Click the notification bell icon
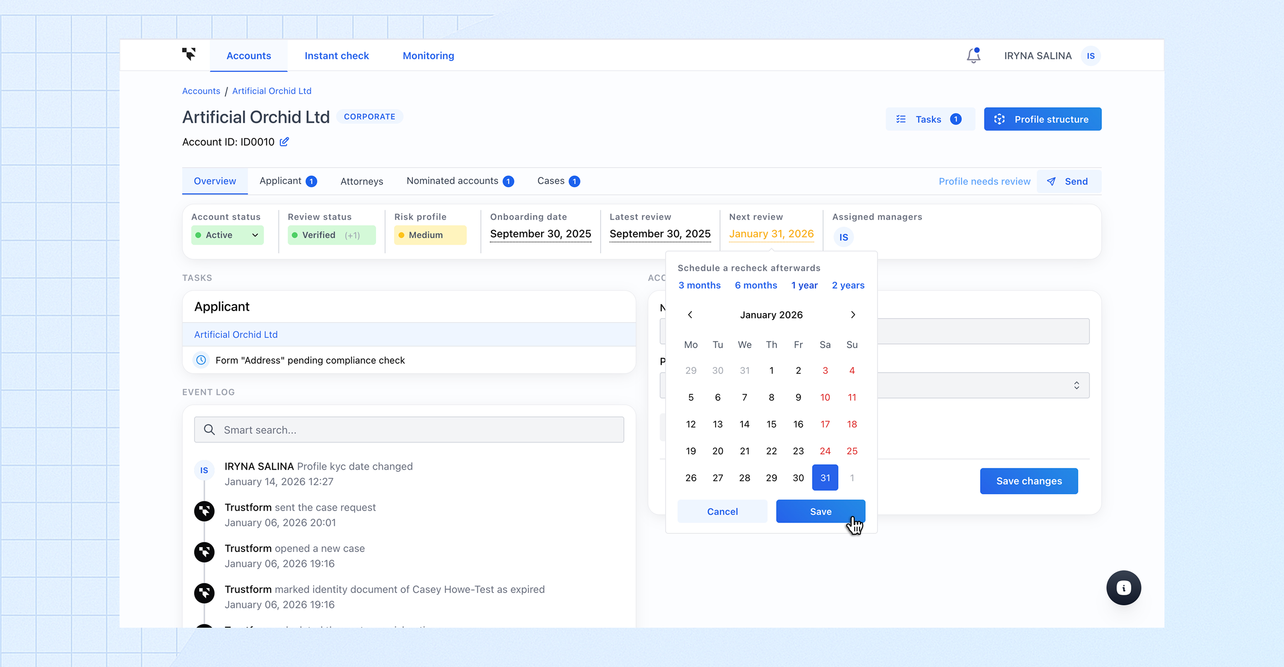Image resolution: width=1284 pixels, height=667 pixels. pos(973,55)
